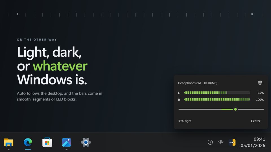Click the 100% right level value
This screenshot has width=271, height=152.
click(260, 100)
